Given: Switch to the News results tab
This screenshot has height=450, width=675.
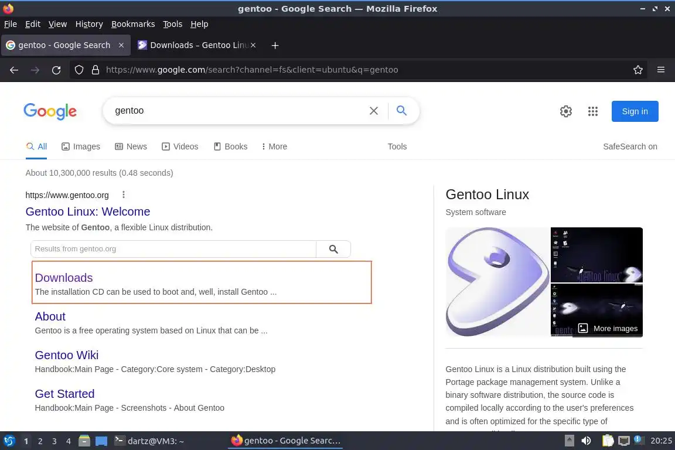Looking at the screenshot, I should point(131,146).
